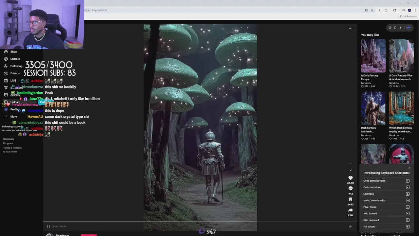Image resolution: width=419 pixels, height=236 pixels.
Task: Click the 'Full screen' shortcut text
Action: [x=369, y=226]
